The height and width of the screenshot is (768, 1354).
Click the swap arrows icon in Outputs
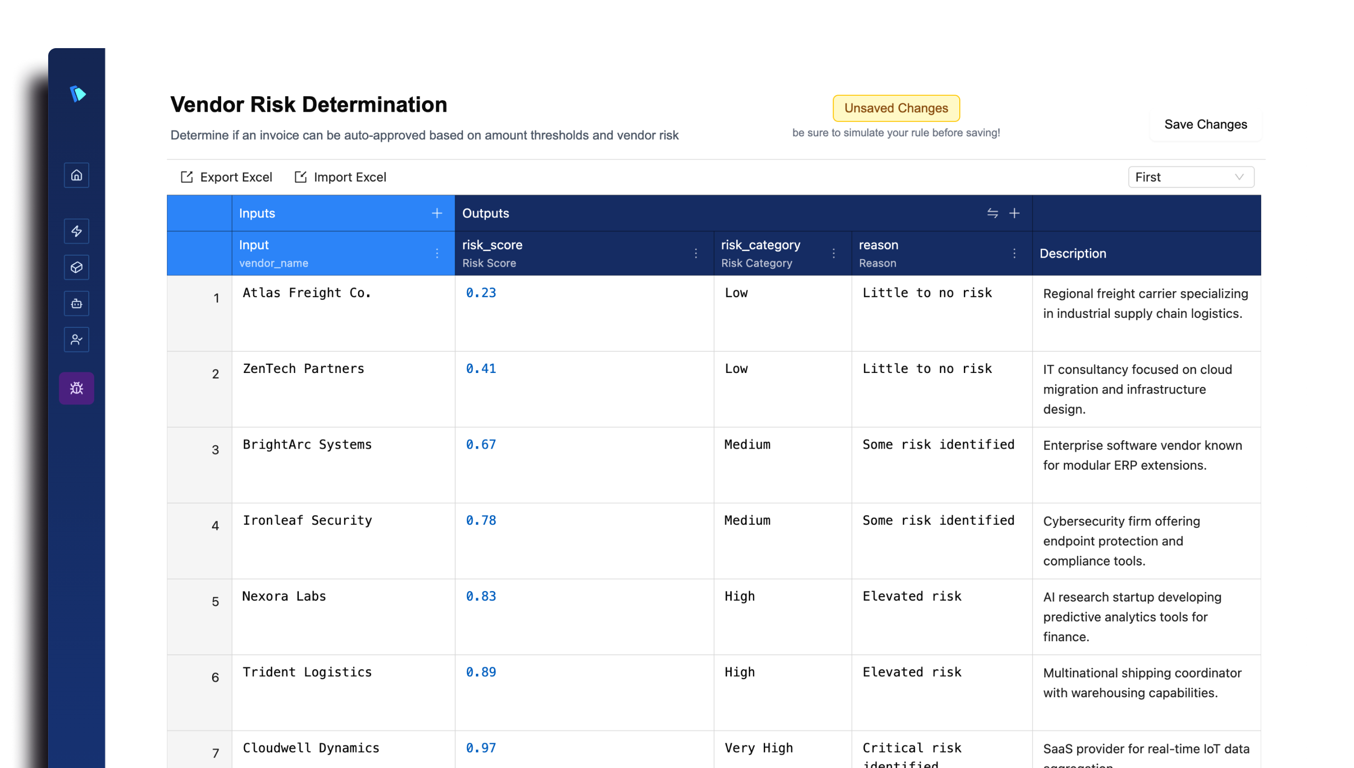[992, 213]
